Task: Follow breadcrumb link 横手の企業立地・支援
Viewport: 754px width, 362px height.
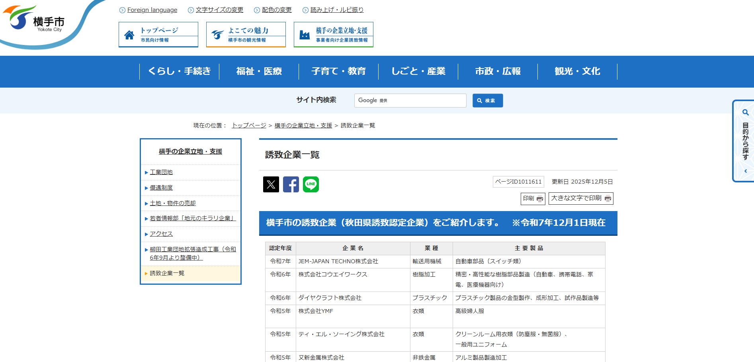Action: 303,125
